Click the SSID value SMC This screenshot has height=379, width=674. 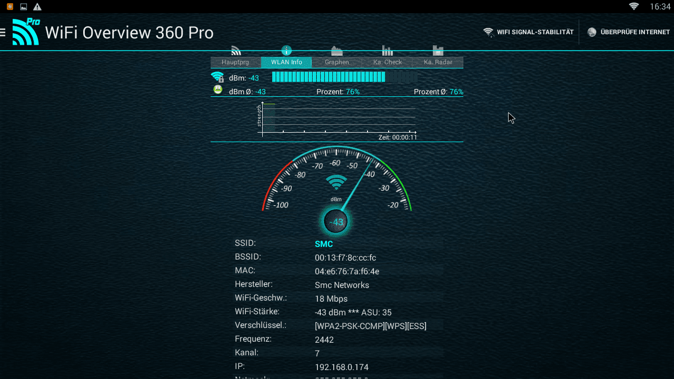tap(324, 244)
